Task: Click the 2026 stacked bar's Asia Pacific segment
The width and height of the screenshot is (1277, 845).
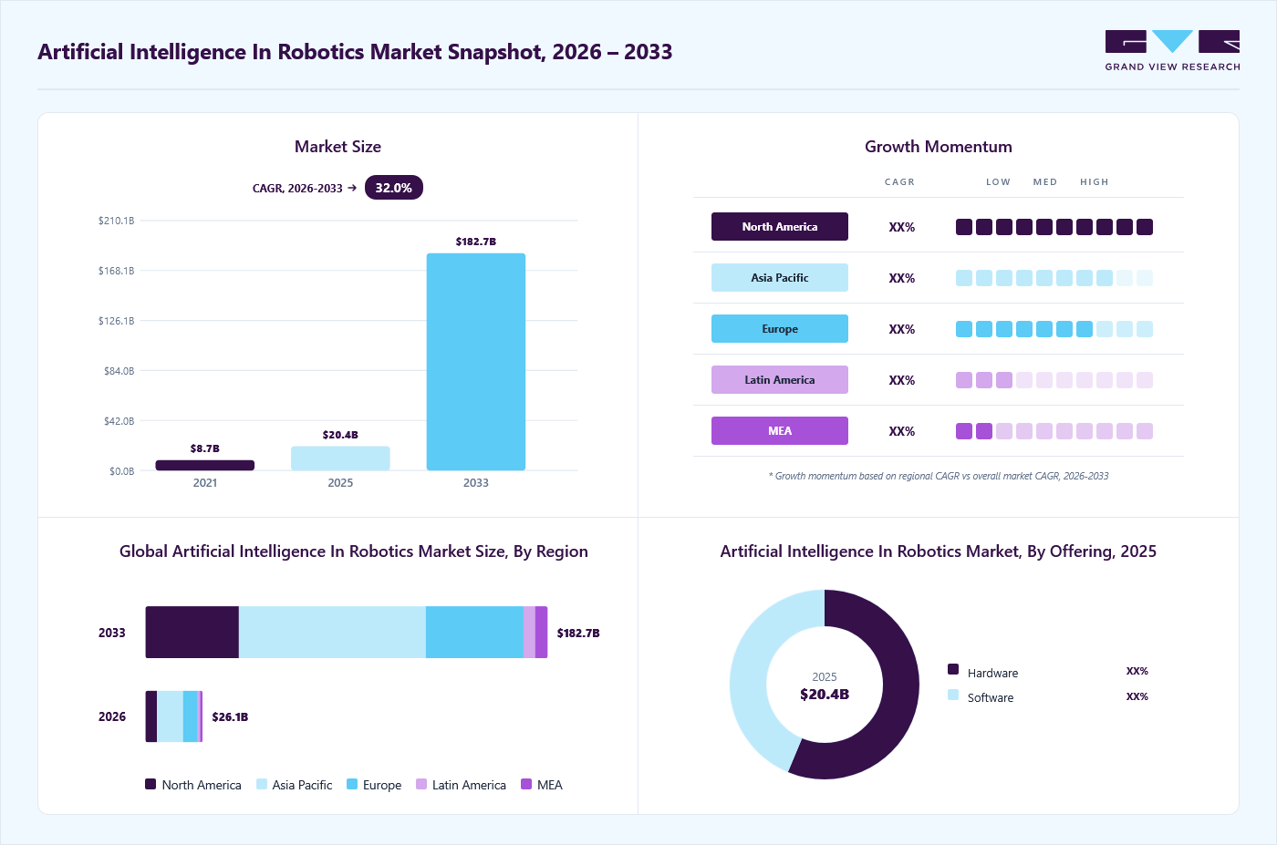Action: [x=170, y=716]
